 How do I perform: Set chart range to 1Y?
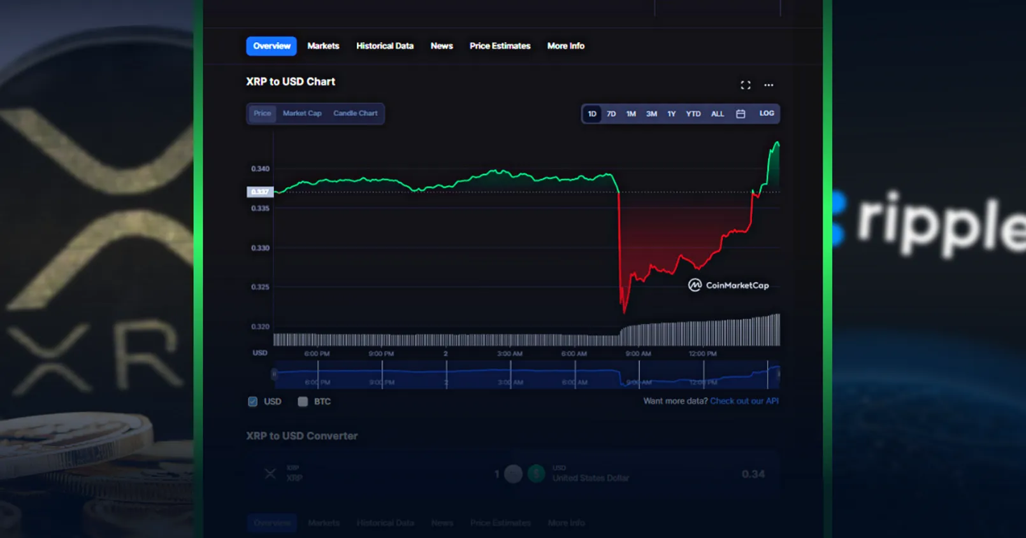coord(671,114)
